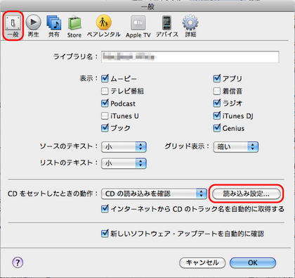Enable the 着信音 checkbox
Screen dimensions: 295x278
pos(217,91)
